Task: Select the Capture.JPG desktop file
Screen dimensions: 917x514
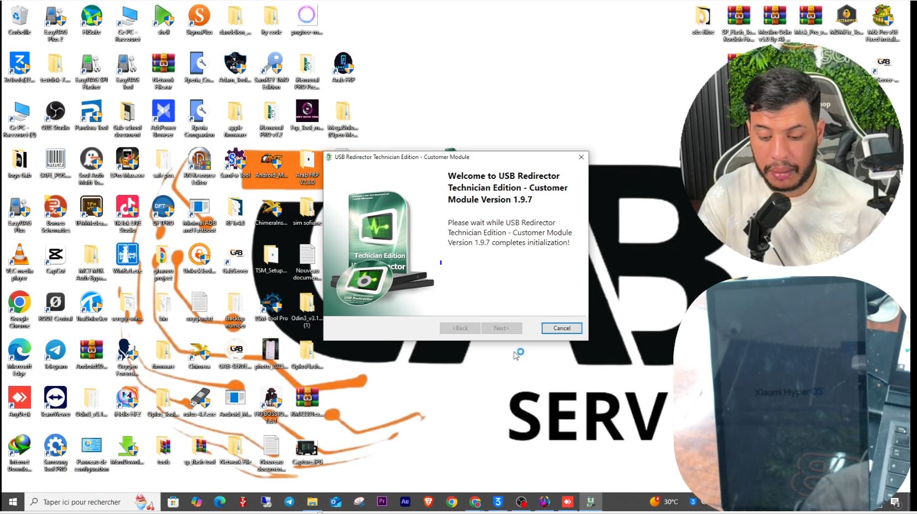Action: click(307, 450)
